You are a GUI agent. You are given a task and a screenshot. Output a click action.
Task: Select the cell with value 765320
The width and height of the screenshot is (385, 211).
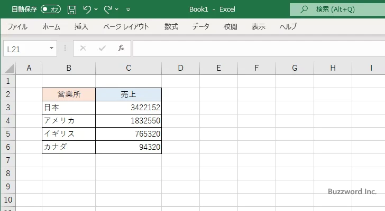[x=129, y=134]
